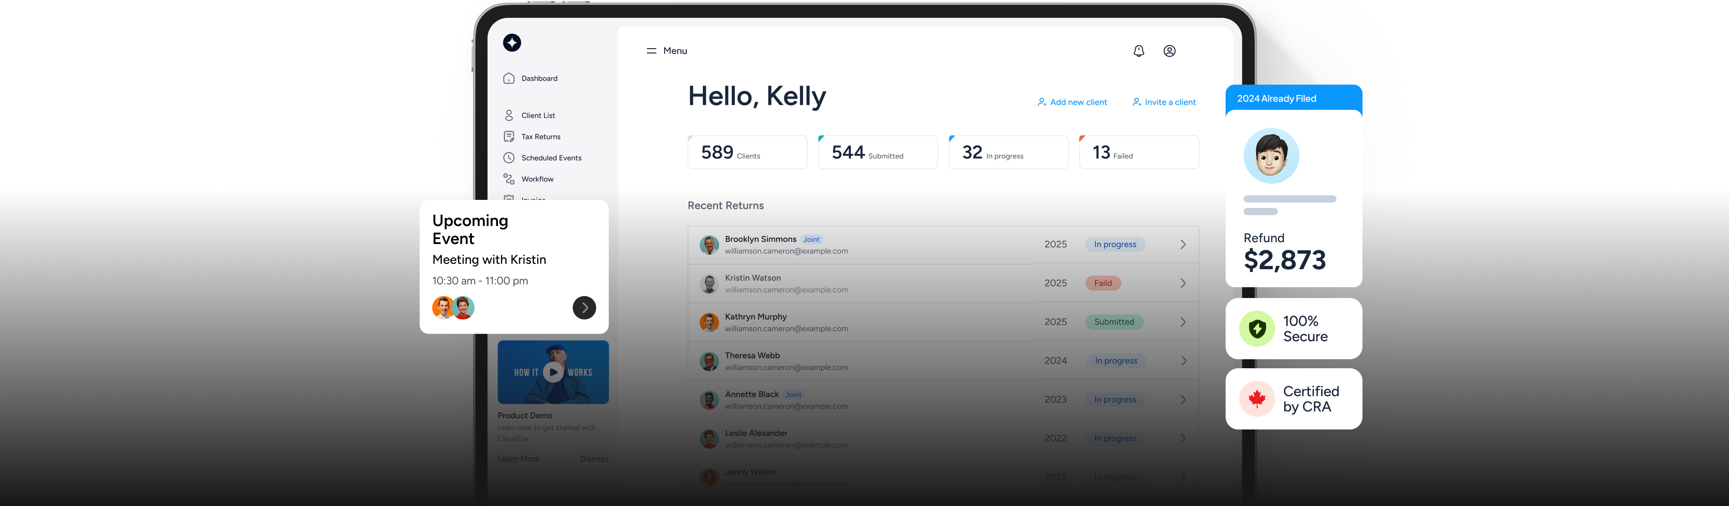Click Kristin Watson avatar

709,284
